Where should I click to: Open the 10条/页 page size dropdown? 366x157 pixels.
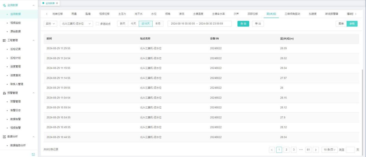[329, 150]
